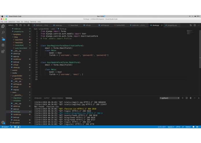Open the Manage gear at sidebar bottom
Screen dimensions: 201x143
(3, 122)
